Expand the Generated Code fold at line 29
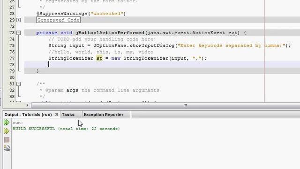 (x=19, y=20)
